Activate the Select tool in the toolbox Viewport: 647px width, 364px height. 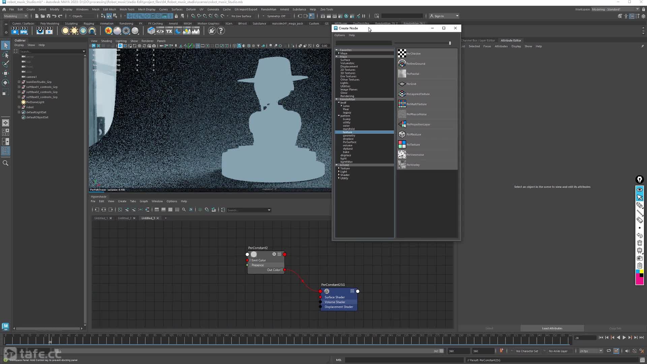[x=6, y=45]
